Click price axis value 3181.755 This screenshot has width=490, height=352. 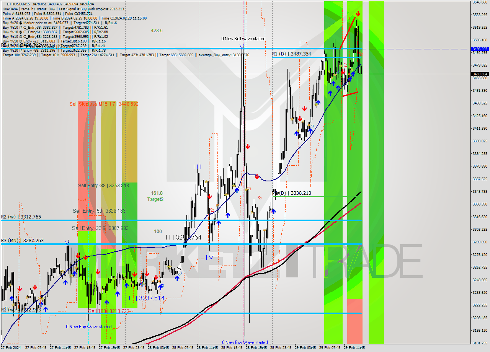pos(480,343)
